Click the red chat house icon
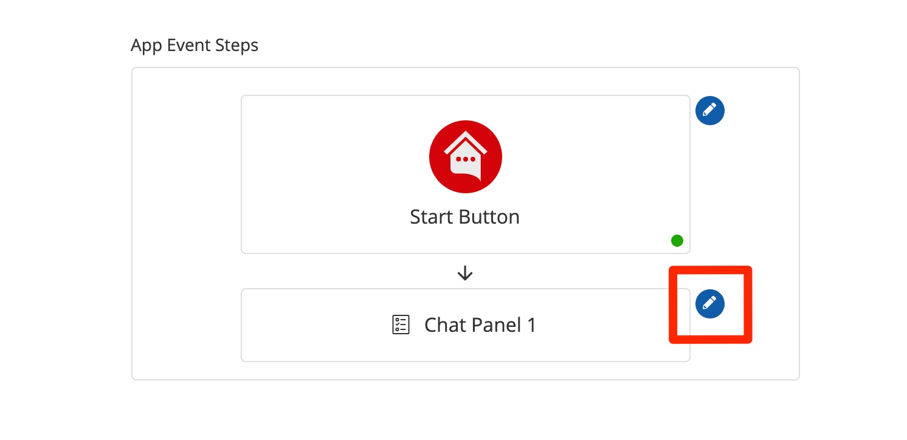The image size is (907, 440). [x=465, y=157]
